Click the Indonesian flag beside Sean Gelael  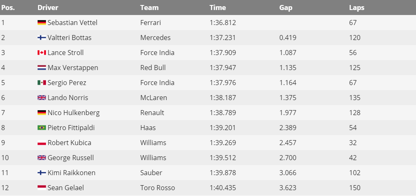42,188
